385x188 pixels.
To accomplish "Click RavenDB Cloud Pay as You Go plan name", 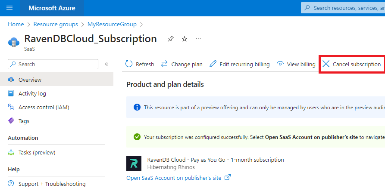I will 216,160.
